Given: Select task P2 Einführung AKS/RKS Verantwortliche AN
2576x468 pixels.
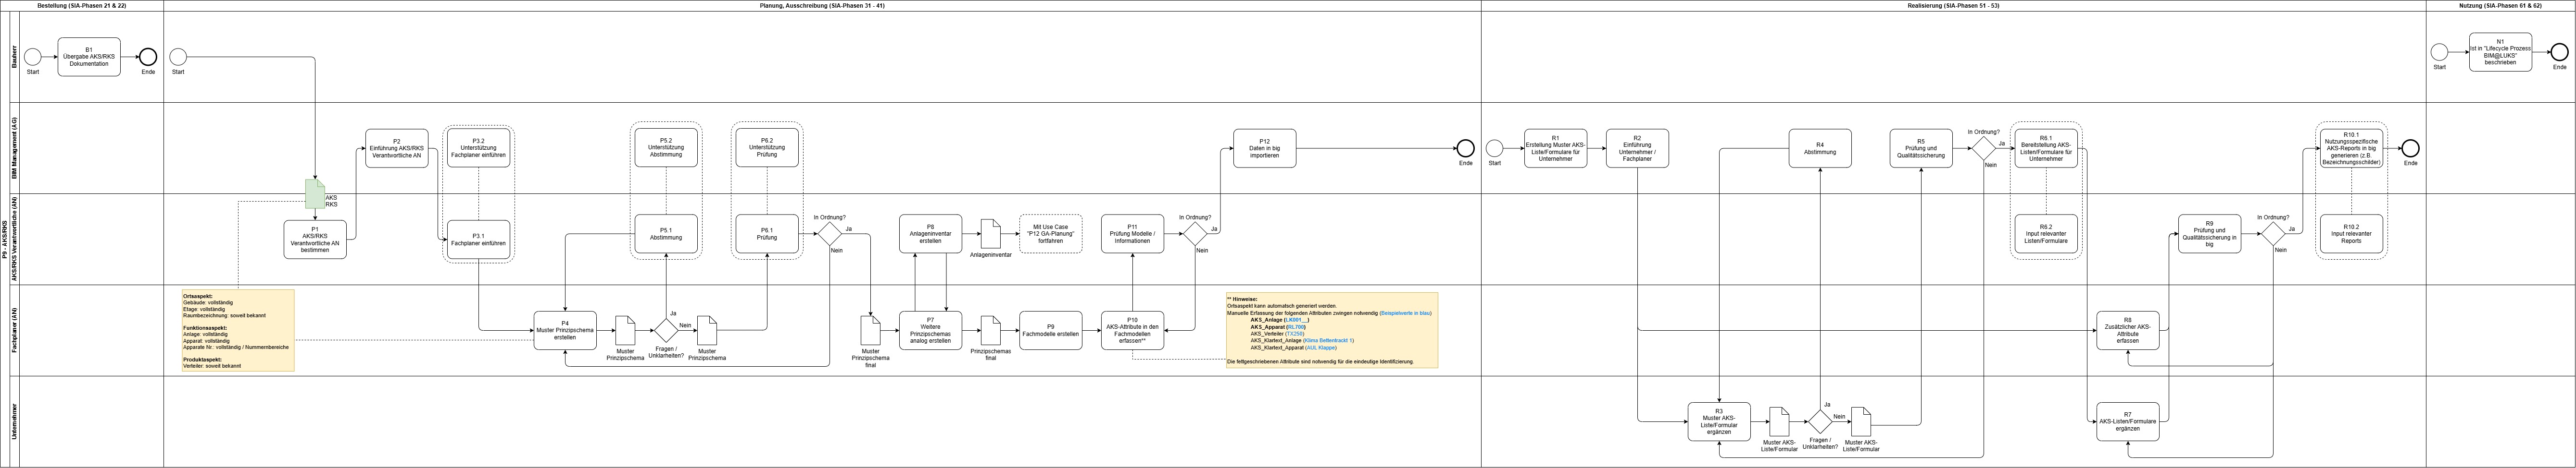Looking at the screenshot, I should [396, 149].
